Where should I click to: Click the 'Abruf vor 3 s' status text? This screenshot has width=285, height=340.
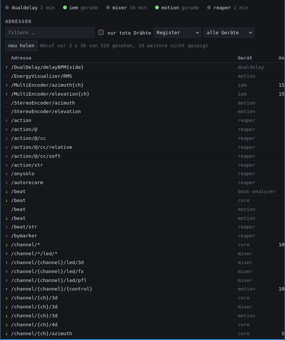tap(59, 45)
